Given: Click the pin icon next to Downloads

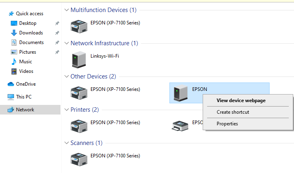Looking at the screenshot, I should tap(57, 33).
